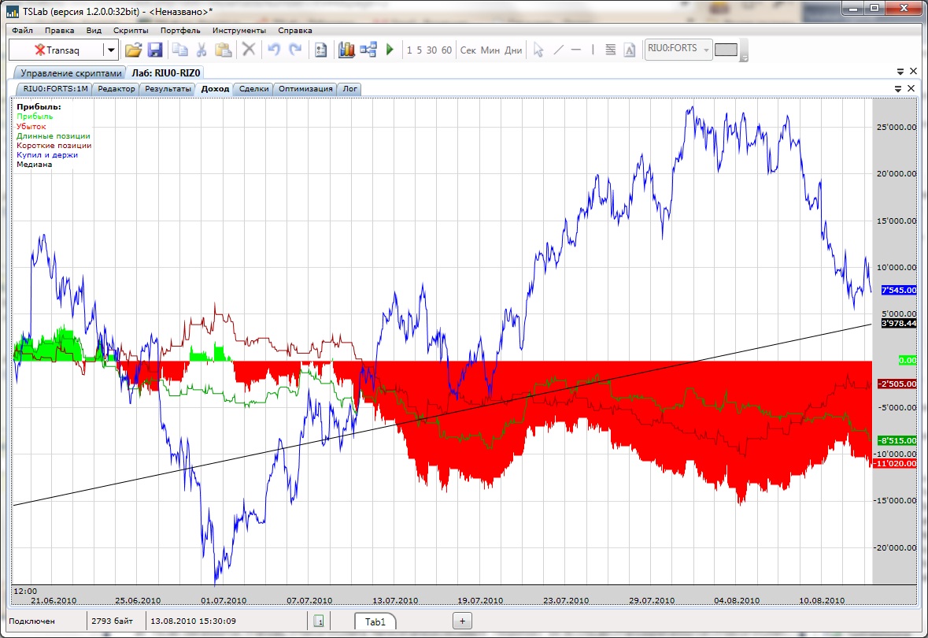Image resolution: width=928 pixels, height=638 pixels.
Task: Click the undo arrow icon
Action: point(274,50)
